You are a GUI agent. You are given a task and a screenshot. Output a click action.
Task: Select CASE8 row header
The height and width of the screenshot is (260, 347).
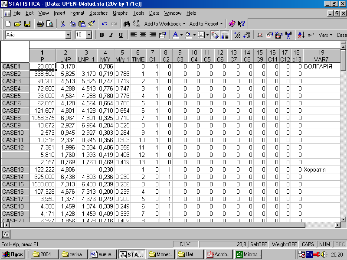(x=15, y=118)
